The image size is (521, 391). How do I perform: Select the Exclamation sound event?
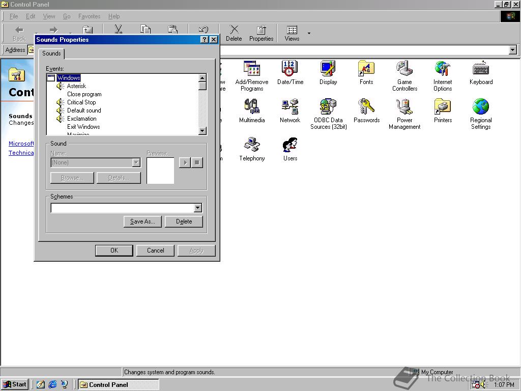pos(81,119)
